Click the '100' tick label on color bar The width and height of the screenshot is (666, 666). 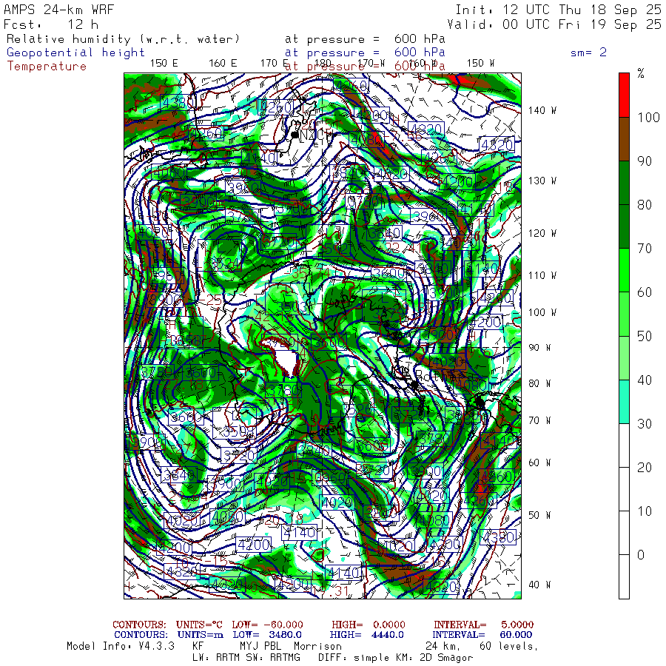tap(648, 118)
